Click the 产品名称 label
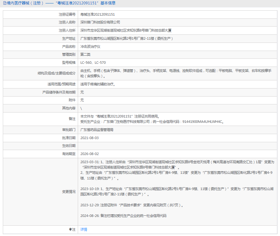The image size is (280, 236). (69, 47)
